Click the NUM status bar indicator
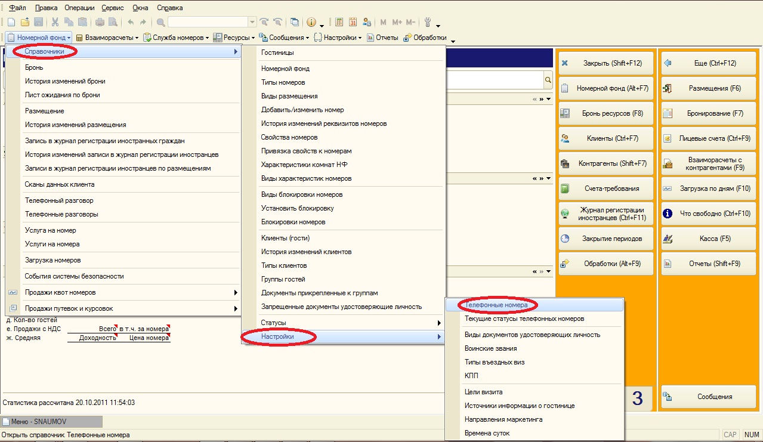 [x=751, y=435]
